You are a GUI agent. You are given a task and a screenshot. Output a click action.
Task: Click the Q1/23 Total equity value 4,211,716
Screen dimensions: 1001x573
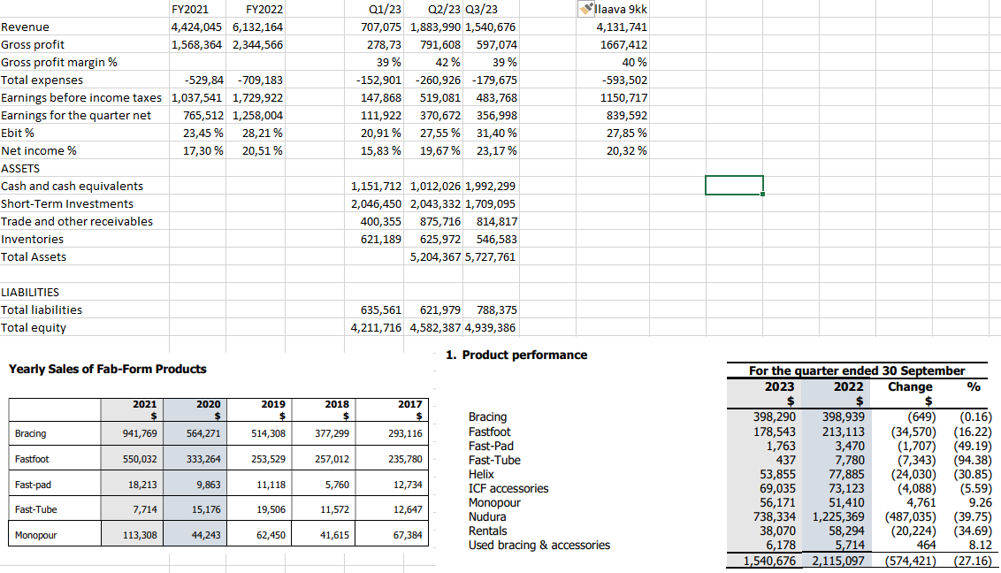coord(377,328)
